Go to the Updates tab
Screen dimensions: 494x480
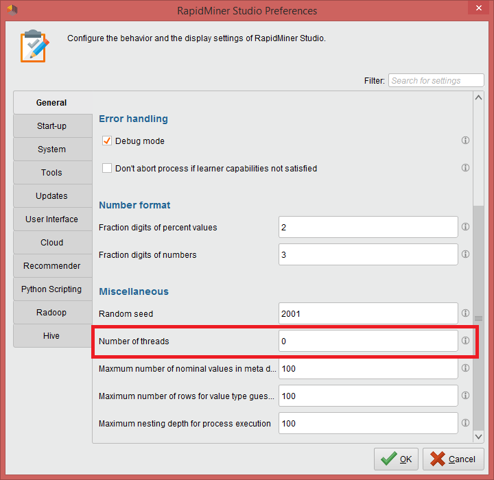tap(53, 196)
